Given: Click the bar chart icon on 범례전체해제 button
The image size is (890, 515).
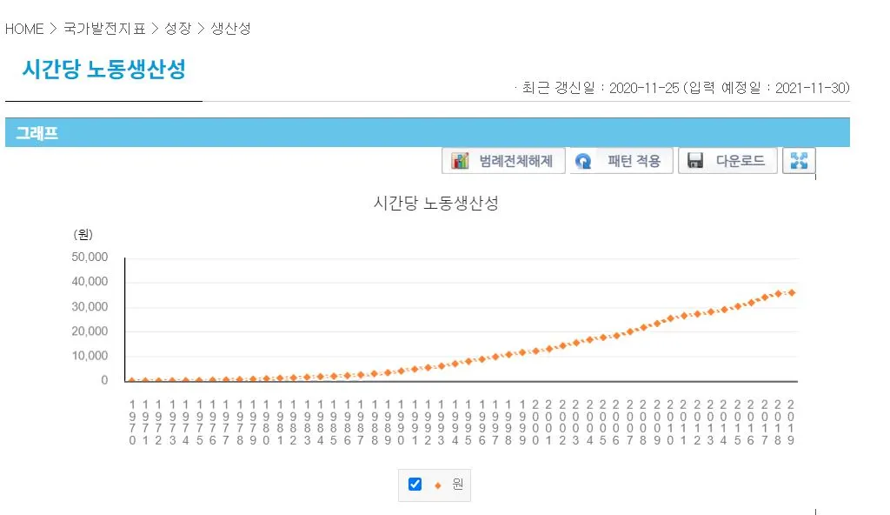Looking at the screenshot, I should click(458, 160).
